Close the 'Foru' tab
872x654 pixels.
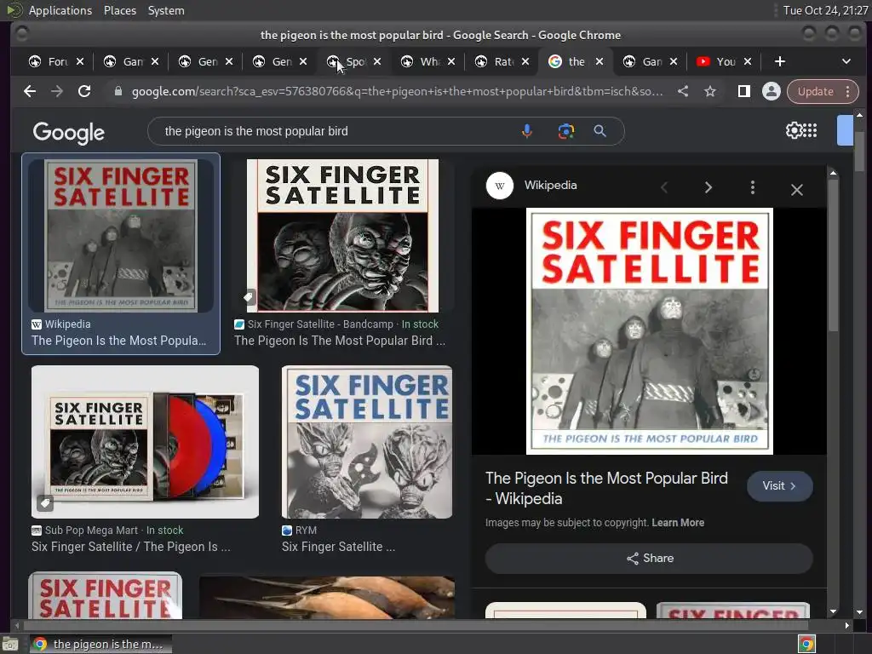(80, 61)
